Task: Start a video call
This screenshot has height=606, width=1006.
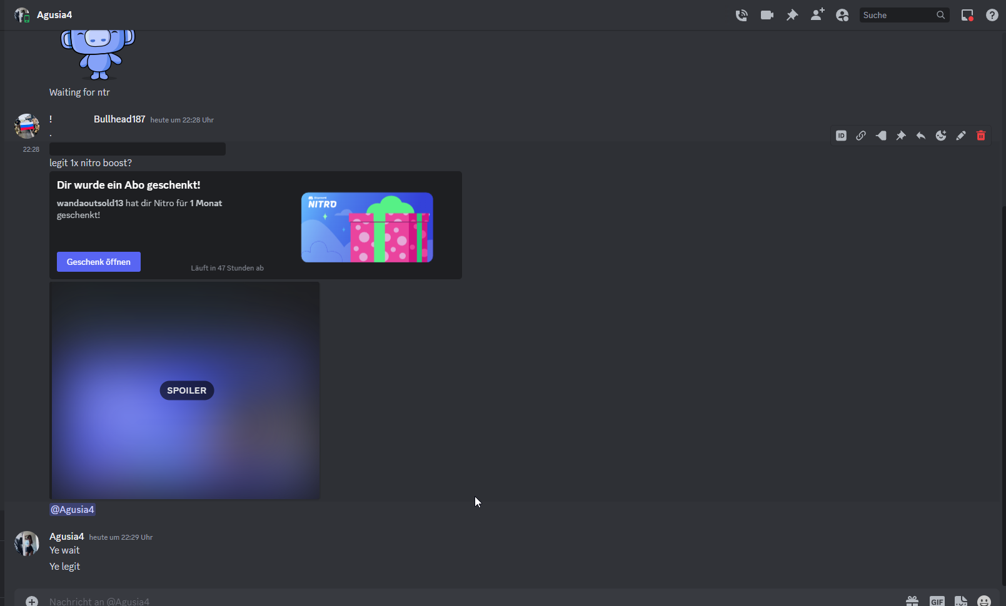Action: (767, 15)
